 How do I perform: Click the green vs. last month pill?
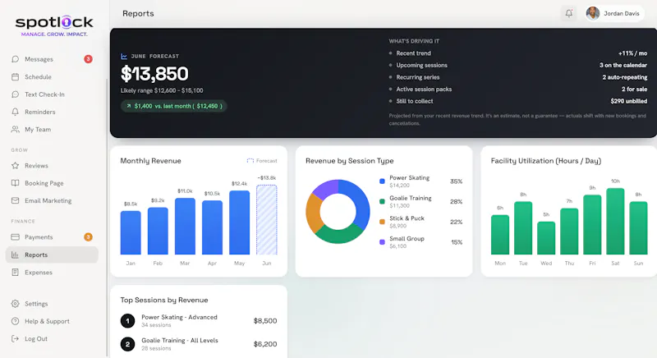174,106
